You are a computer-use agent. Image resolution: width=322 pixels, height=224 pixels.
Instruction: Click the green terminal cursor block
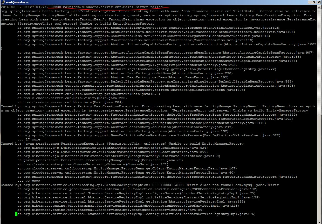click(x=16, y=214)
